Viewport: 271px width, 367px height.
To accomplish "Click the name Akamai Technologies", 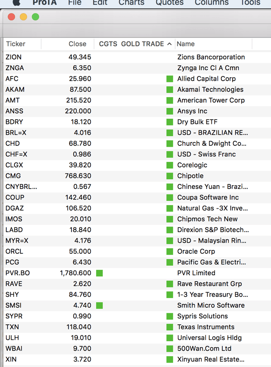I will pos(210,89).
